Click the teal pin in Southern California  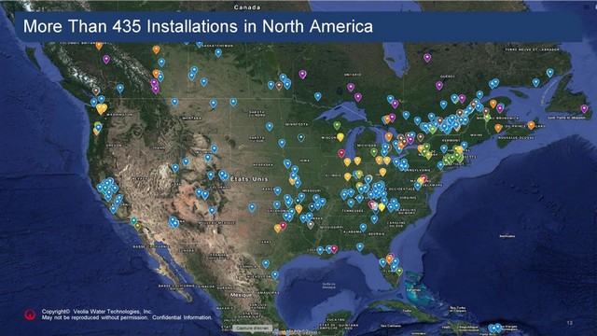point(133,221)
